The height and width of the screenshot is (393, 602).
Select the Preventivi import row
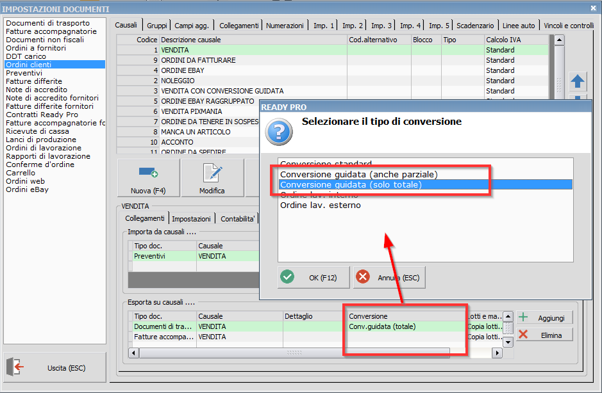pyautogui.click(x=194, y=256)
